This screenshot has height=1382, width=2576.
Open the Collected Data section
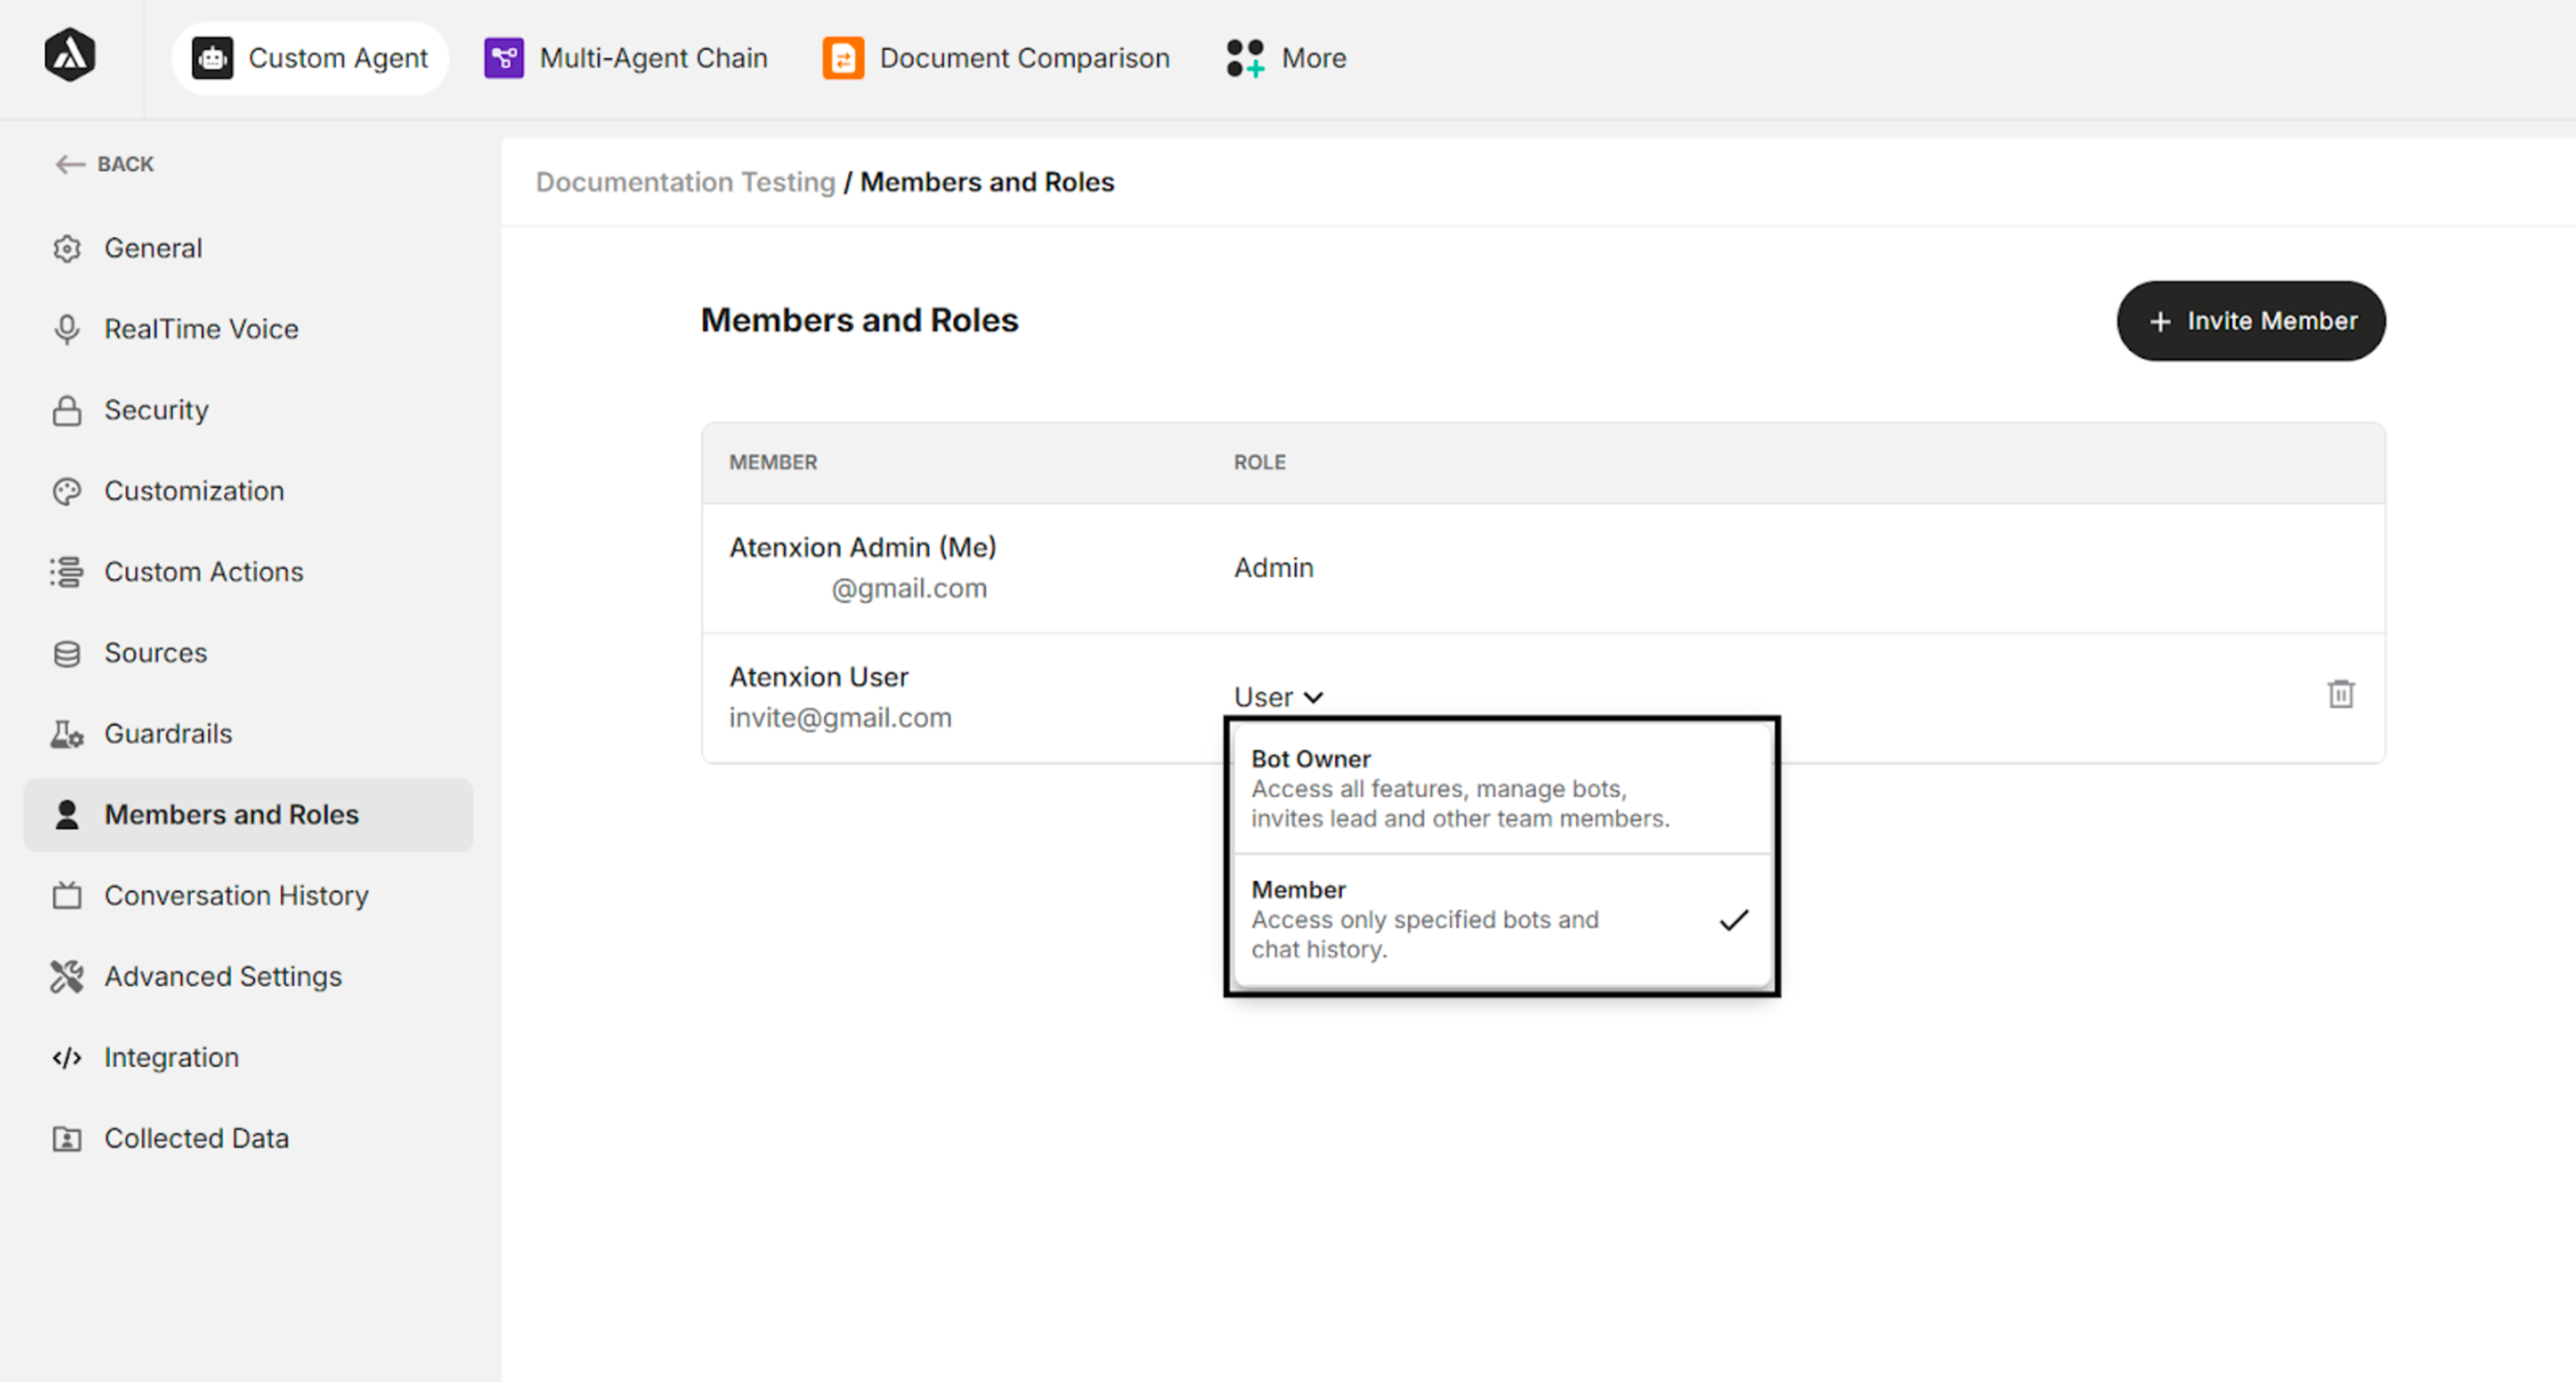(196, 1138)
